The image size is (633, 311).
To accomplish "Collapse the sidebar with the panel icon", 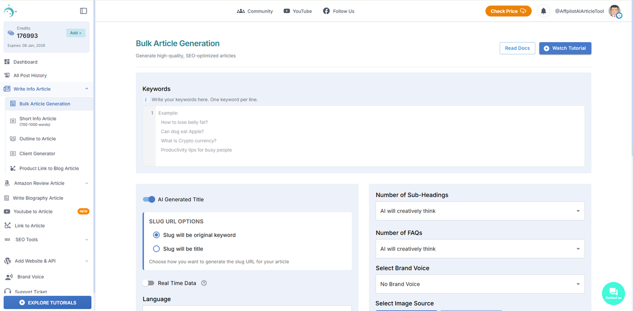I will coord(83,10).
